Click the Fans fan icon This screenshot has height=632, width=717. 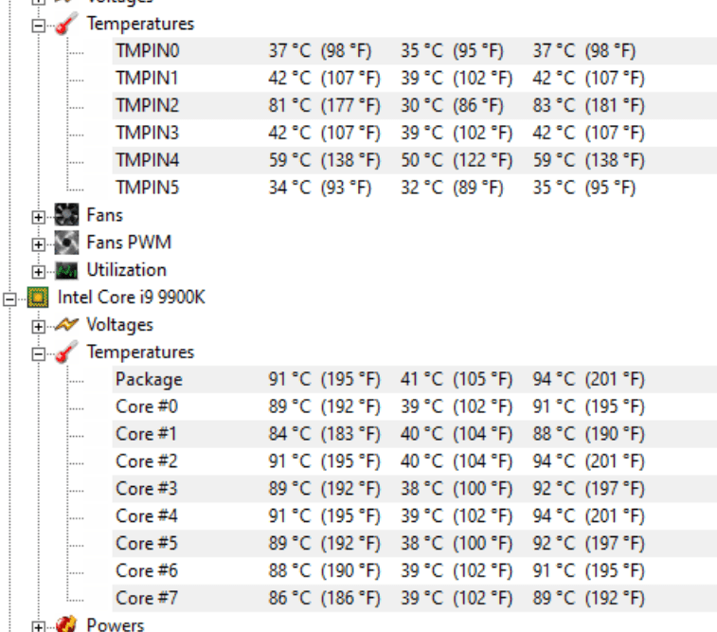[x=66, y=215]
